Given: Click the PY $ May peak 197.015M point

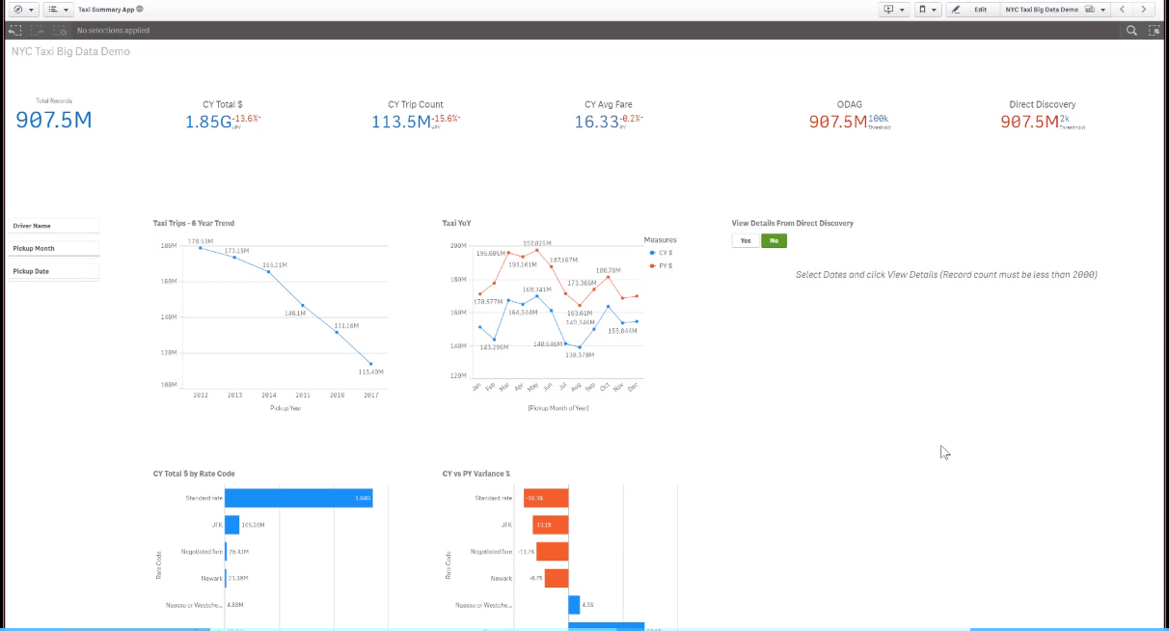Looking at the screenshot, I should coord(537,250).
